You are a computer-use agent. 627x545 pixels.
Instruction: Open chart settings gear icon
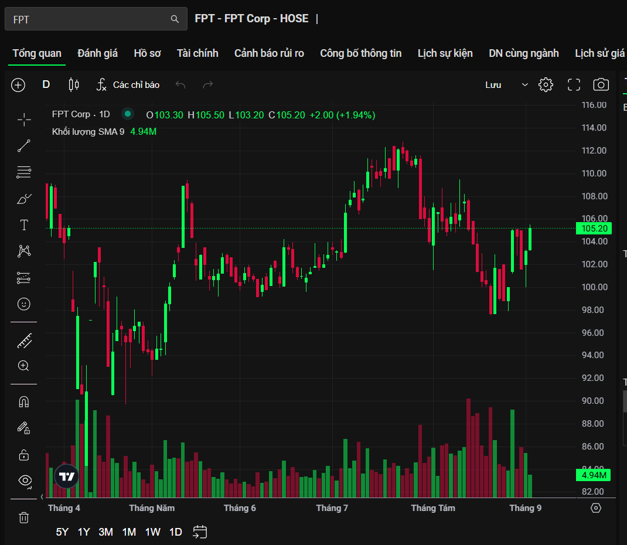[x=546, y=85]
